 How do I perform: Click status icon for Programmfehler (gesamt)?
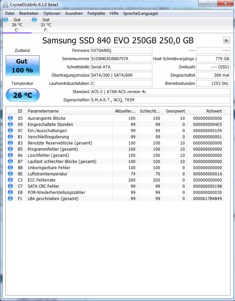click(x=10, y=149)
